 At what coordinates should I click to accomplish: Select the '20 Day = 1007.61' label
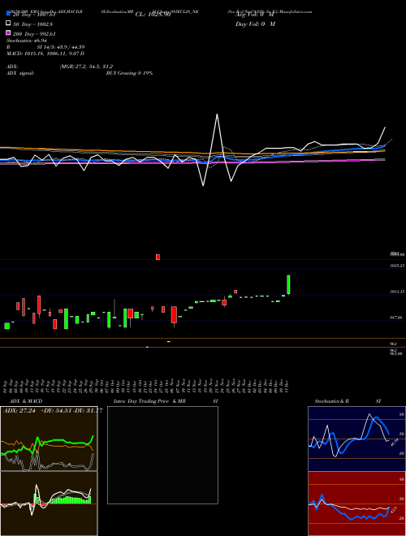tap(34, 15)
